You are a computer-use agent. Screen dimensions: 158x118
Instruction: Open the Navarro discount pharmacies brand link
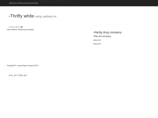point(23,3)
